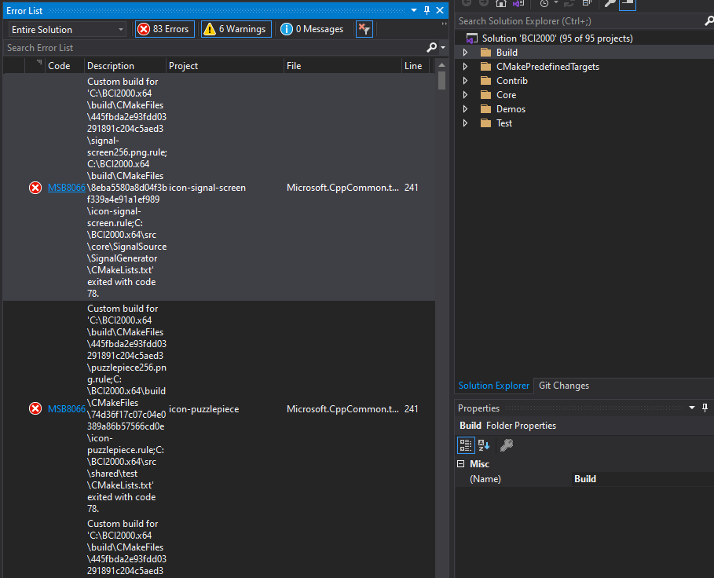Open the Entire Solution scope dropdown
The image size is (714, 578).
tap(68, 30)
